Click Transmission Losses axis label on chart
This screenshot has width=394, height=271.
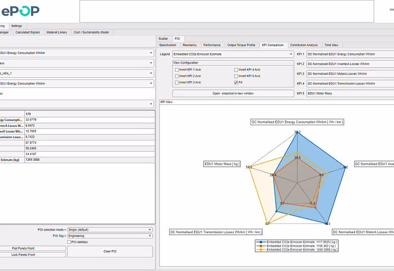click(x=216, y=232)
